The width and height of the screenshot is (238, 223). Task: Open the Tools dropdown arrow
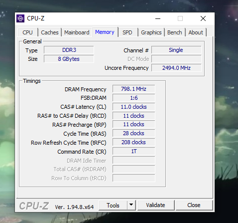131,205
